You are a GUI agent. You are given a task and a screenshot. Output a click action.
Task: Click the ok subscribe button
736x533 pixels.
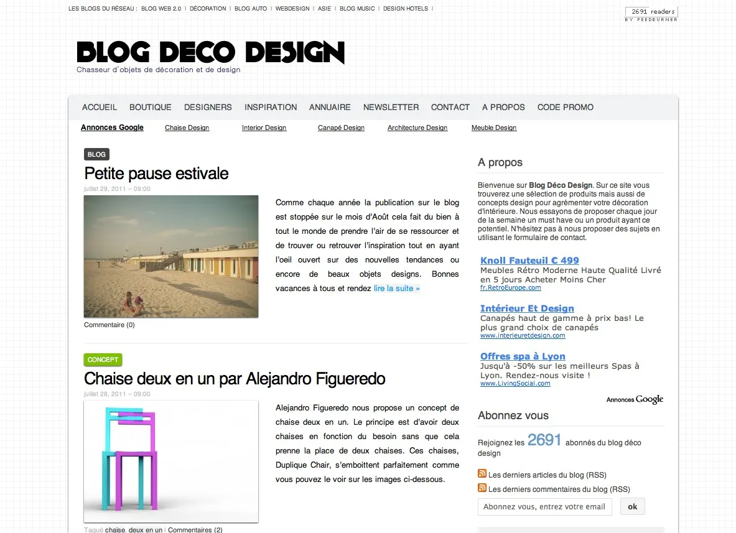(632, 507)
